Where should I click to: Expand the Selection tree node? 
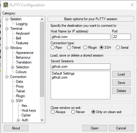coord(12,67)
